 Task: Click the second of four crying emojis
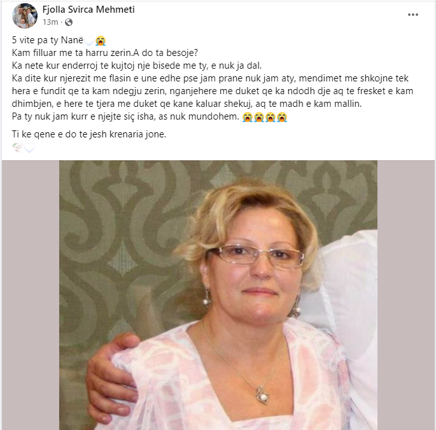click(259, 117)
